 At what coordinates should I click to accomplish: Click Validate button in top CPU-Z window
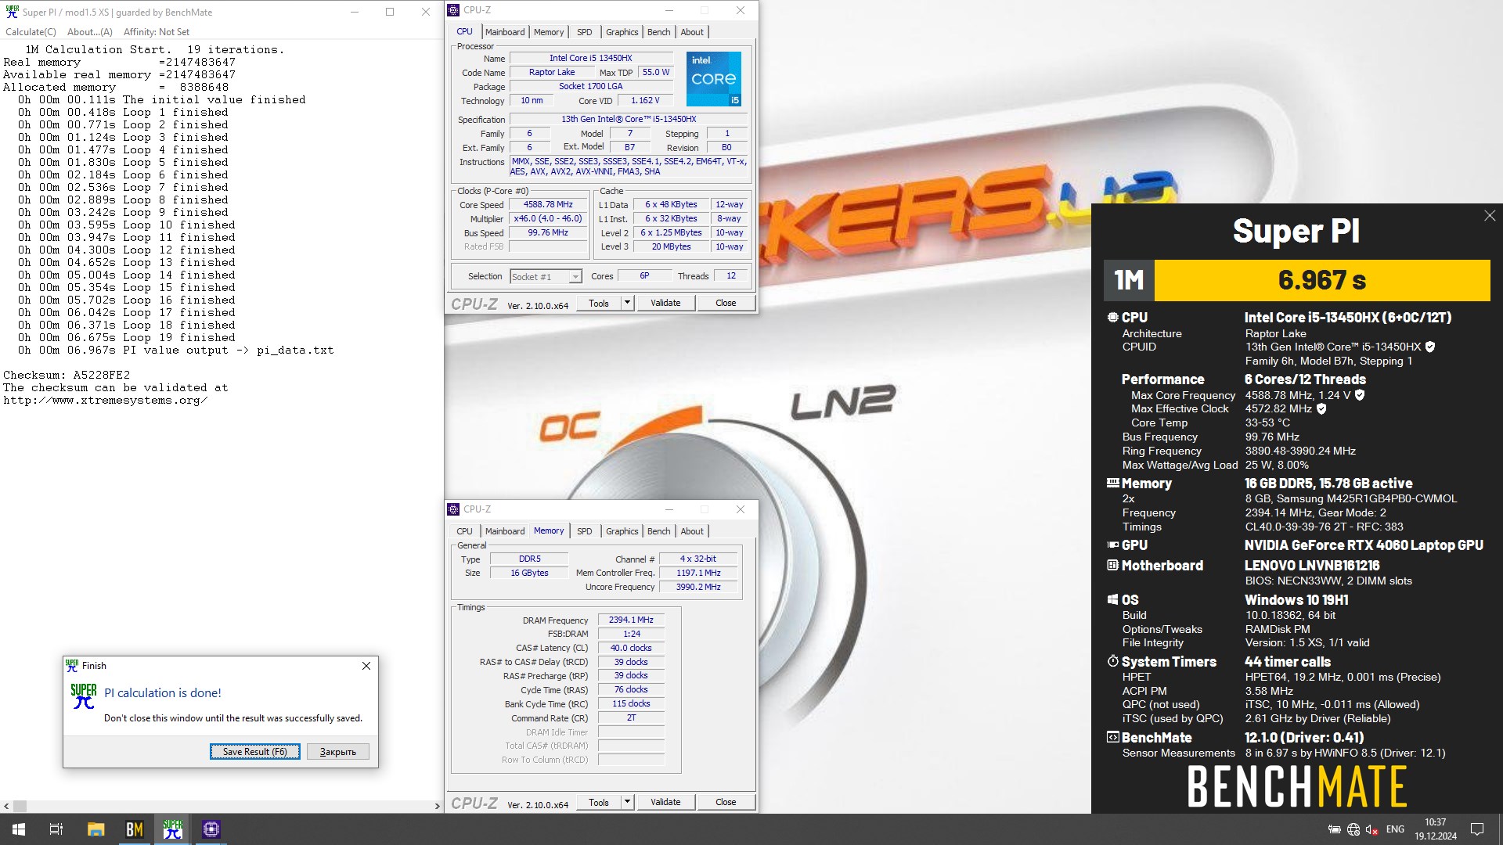click(x=665, y=303)
